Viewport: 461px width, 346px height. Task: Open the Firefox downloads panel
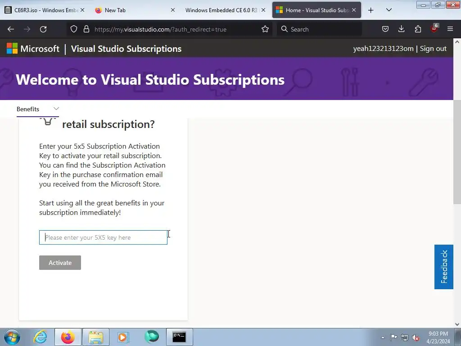click(401, 29)
